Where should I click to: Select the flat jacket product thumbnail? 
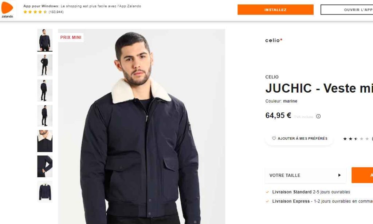45,192
